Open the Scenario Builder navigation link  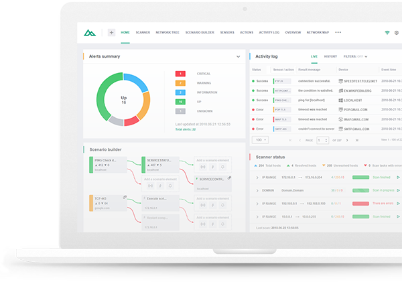(x=198, y=32)
